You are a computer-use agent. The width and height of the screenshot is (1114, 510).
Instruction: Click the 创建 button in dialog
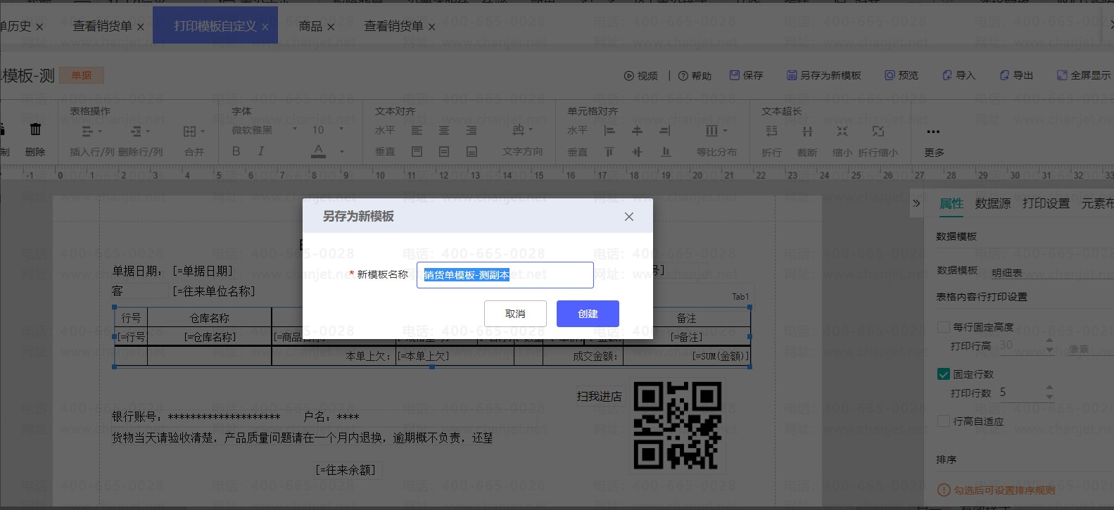588,314
